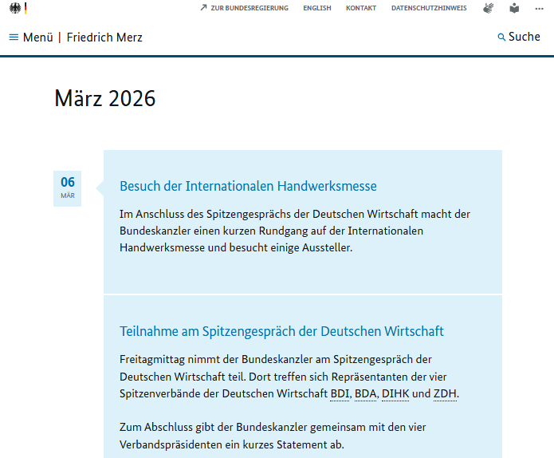Click the arrow icon before Zur Bundesregierung
The height and width of the screenshot is (458, 554).
click(x=203, y=8)
